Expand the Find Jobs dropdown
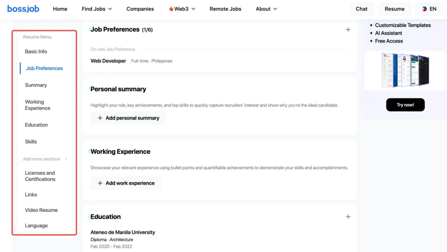This screenshot has height=252, width=447. pos(96,9)
